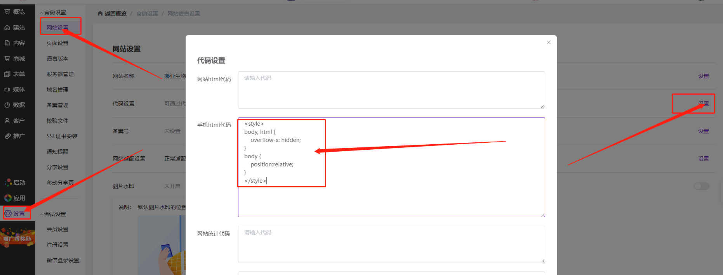Open the 商城 shop cart icon
The height and width of the screenshot is (275, 723).
[x=7, y=59]
